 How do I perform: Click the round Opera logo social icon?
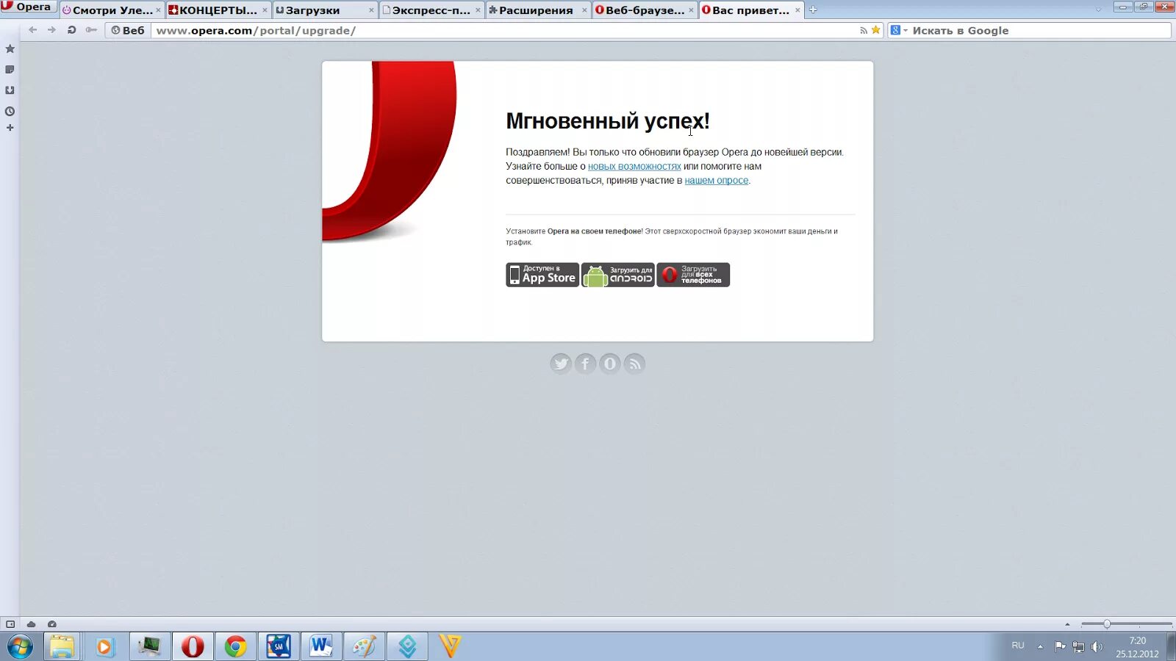pos(610,364)
